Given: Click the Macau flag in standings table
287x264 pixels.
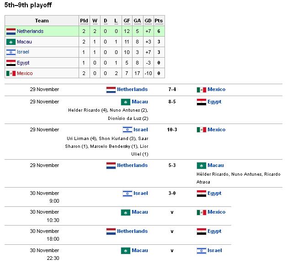Looking at the screenshot, I should (11, 42).
